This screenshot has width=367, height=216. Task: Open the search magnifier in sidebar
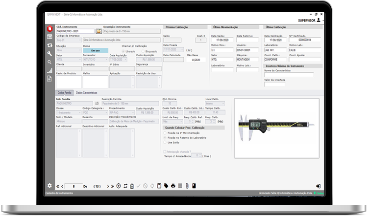[49, 62]
